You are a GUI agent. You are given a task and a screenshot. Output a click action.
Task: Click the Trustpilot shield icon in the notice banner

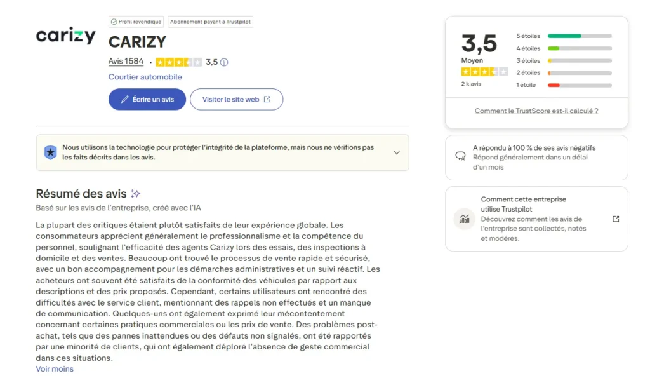click(50, 152)
